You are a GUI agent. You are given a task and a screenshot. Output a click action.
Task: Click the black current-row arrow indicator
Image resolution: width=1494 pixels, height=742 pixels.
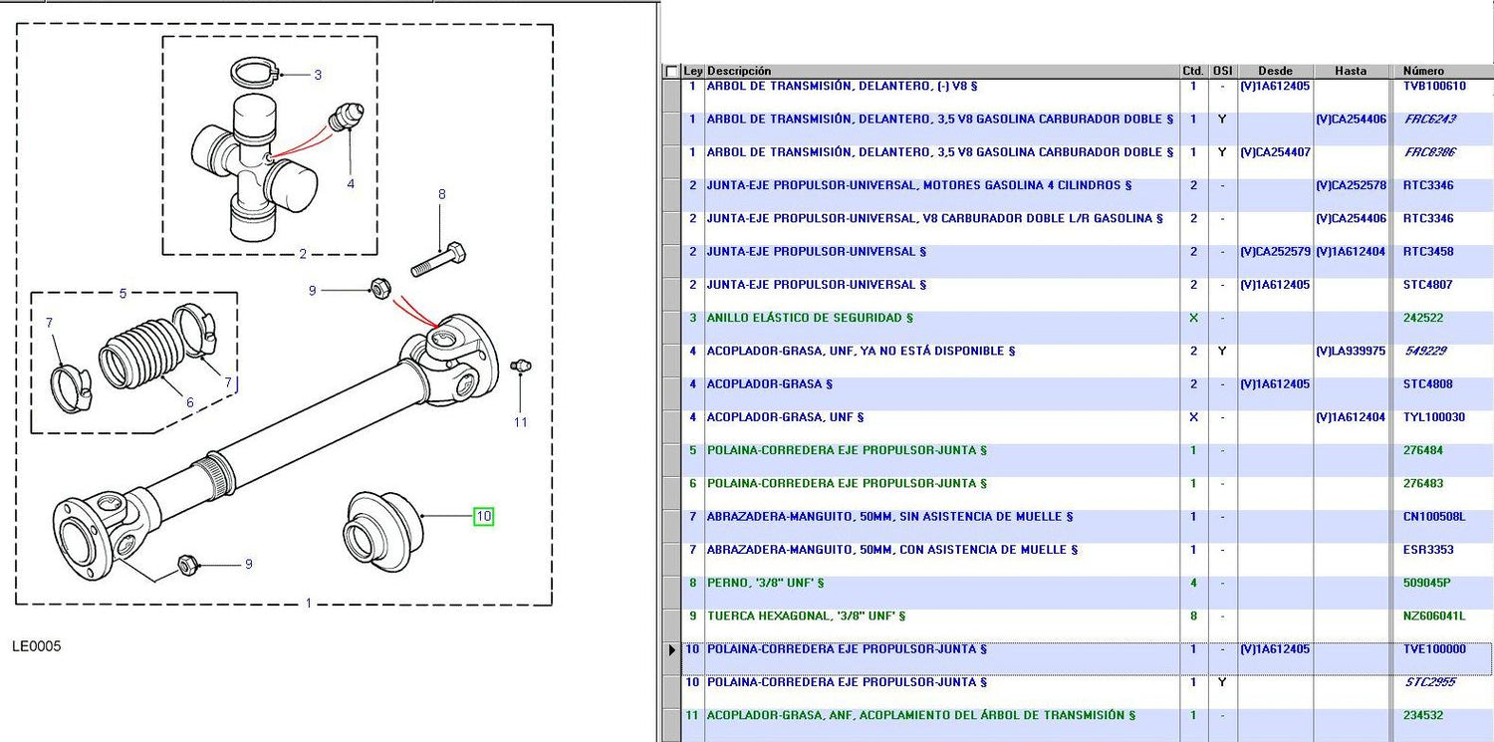click(x=671, y=650)
